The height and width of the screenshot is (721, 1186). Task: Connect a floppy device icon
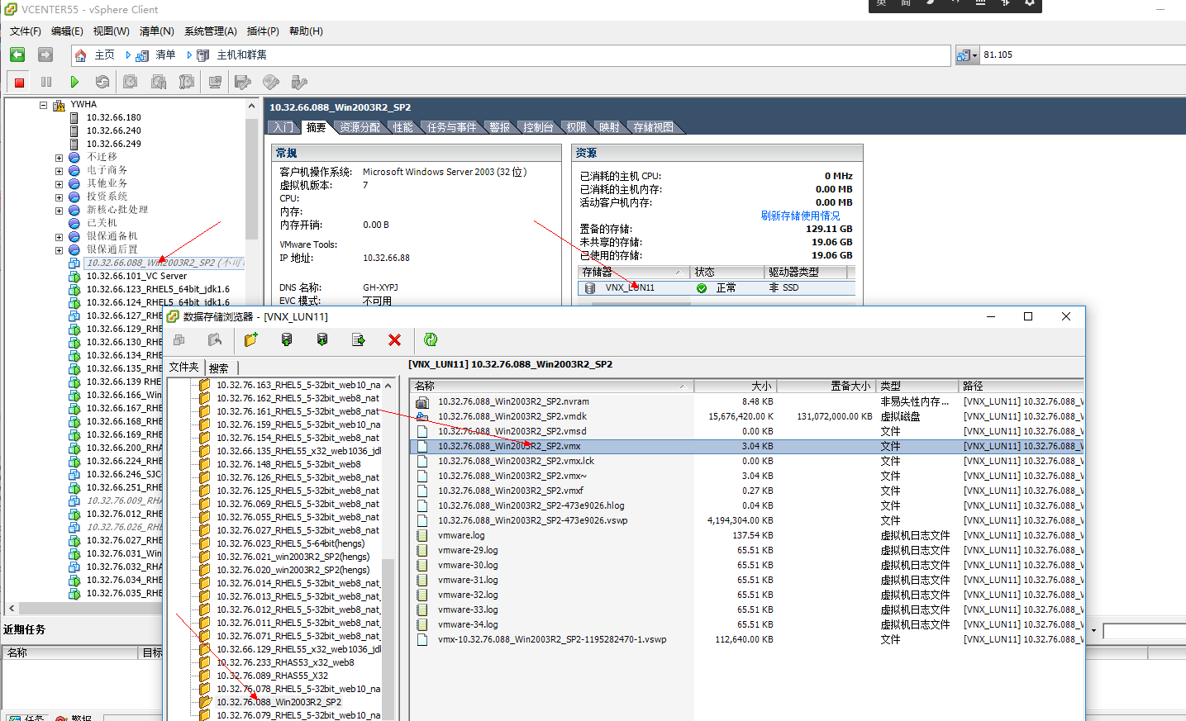(242, 82)
